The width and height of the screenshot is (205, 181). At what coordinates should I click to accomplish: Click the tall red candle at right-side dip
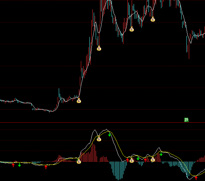click(189, 49)
